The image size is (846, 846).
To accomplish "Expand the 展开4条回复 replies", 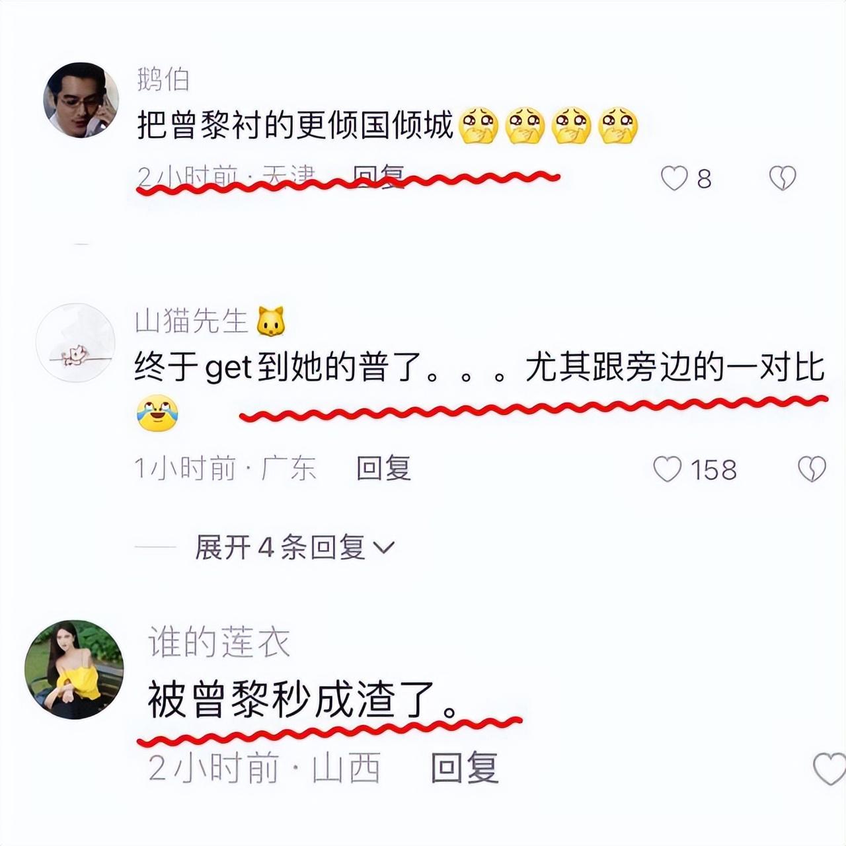I will click(294, 547).
